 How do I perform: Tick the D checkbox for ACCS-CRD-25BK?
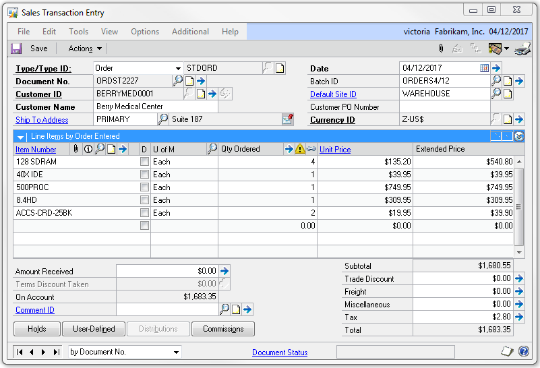coord(144,213)
